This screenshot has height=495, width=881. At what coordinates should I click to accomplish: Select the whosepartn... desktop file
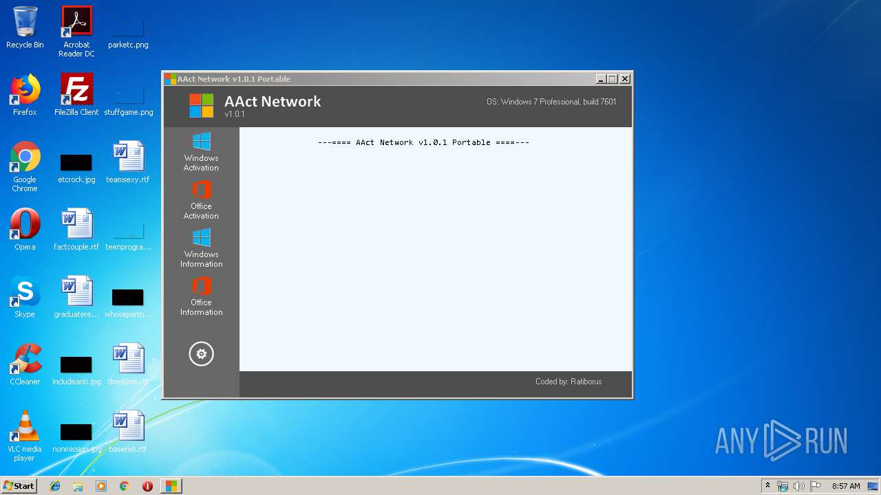pyautogui.click(x=128, y=302)
